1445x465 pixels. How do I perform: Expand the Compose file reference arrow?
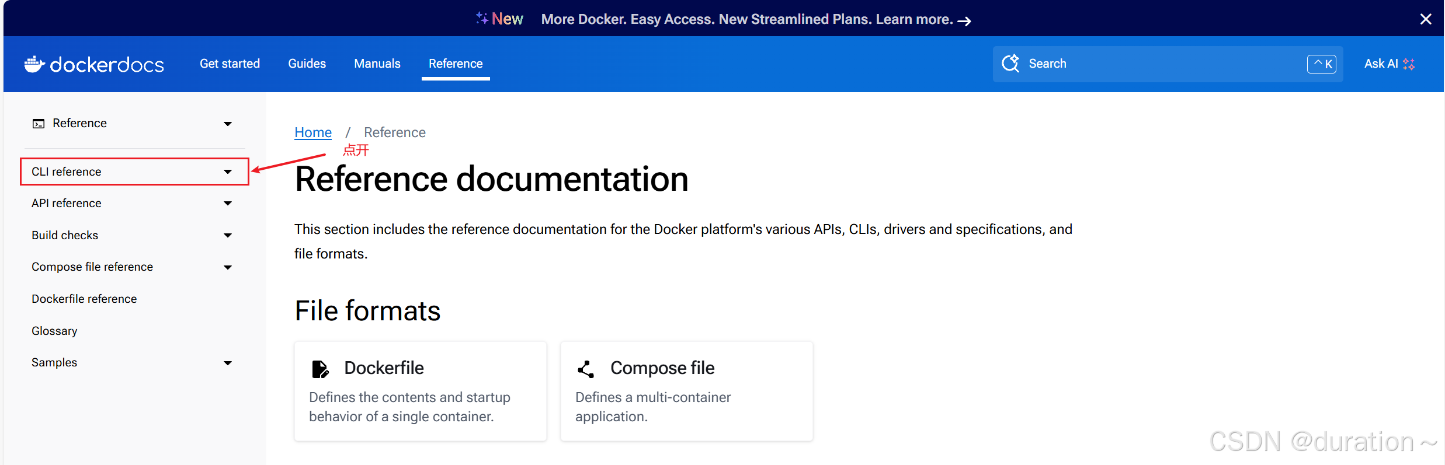tap(228, 267)
